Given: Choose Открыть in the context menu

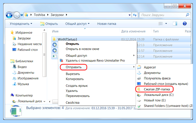Looking at the screenshot, I should tap(72, 44).
